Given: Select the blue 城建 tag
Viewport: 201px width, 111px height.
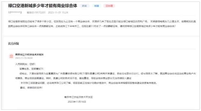Looking at the screenshot, I should (96, 6).
